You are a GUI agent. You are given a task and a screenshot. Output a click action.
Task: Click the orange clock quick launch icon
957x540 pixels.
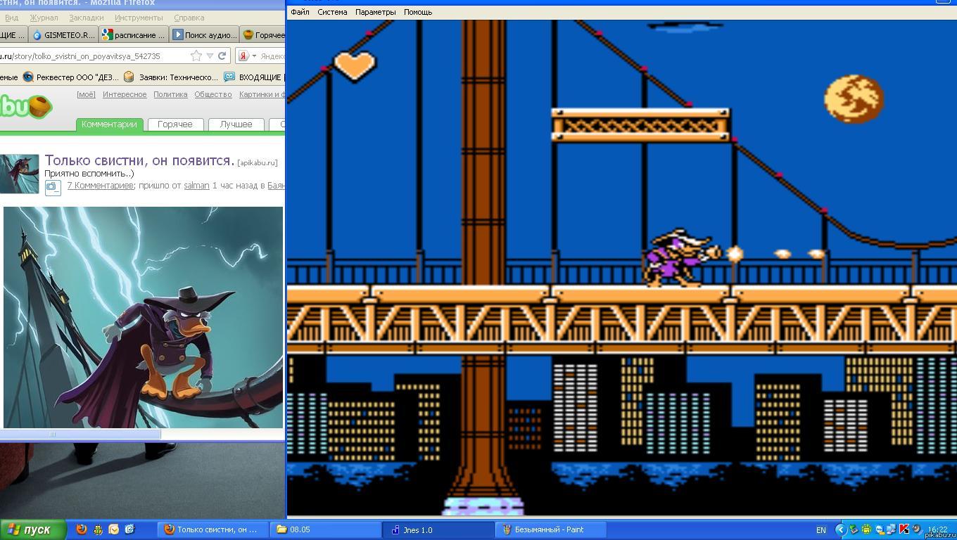(113, 529)
